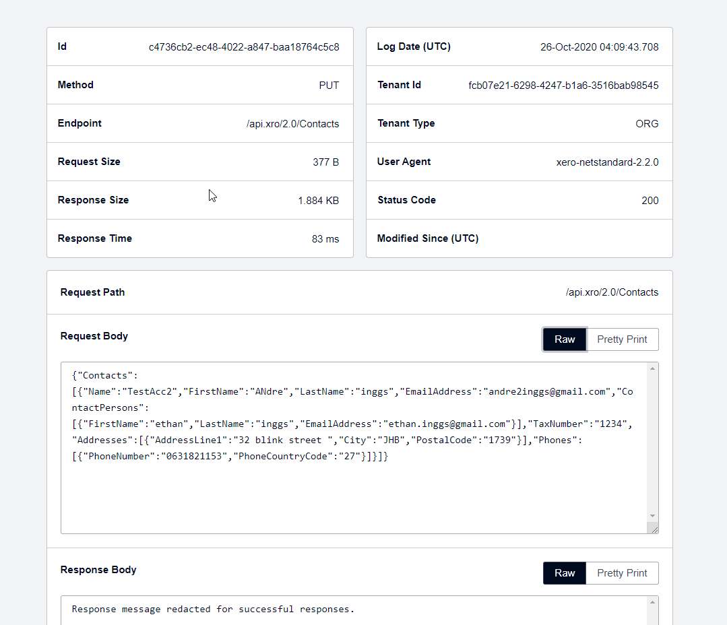Viewport: 727px width, 625px height.
Task: Click the Tenant Id value
Action: tap(563, 85)
